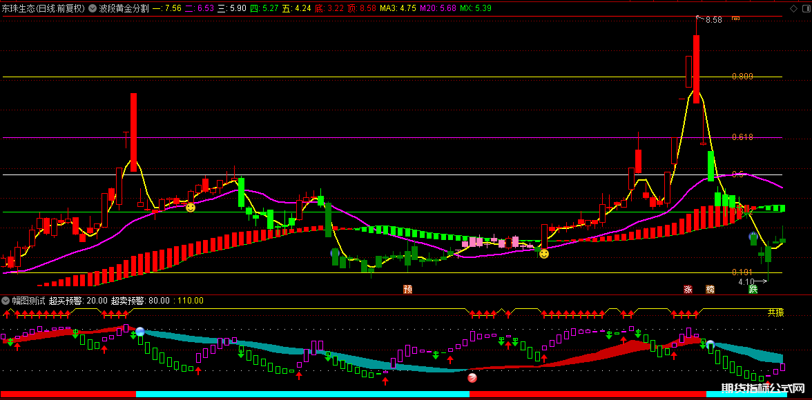Screen dimensions: 812x400
Task: Click the legend value 一: 7.56
Action: 167,8
